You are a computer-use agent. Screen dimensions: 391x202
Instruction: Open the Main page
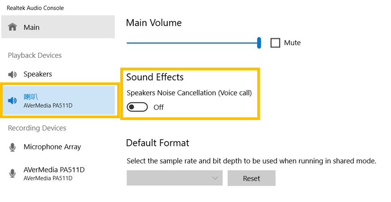pyautogui.click(x=31, y=27)
